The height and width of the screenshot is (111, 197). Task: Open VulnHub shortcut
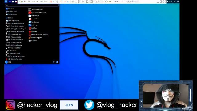coord(33,41)
